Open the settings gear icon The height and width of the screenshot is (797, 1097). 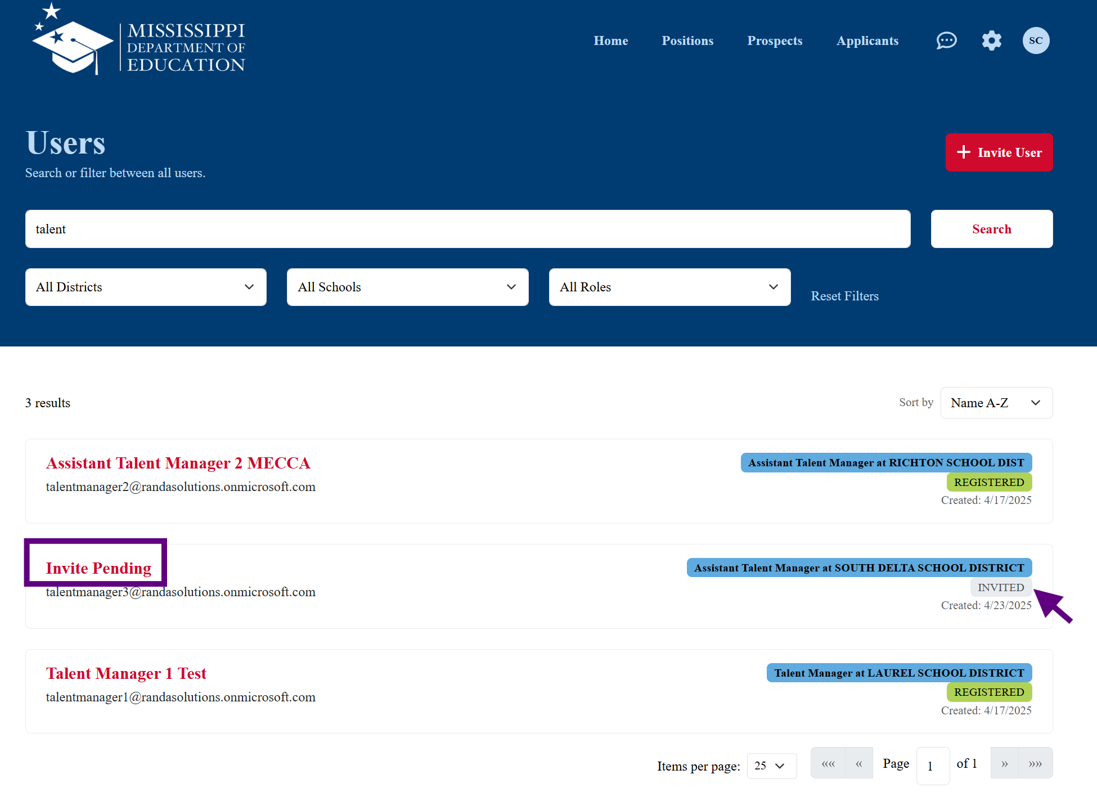point(991,40)
